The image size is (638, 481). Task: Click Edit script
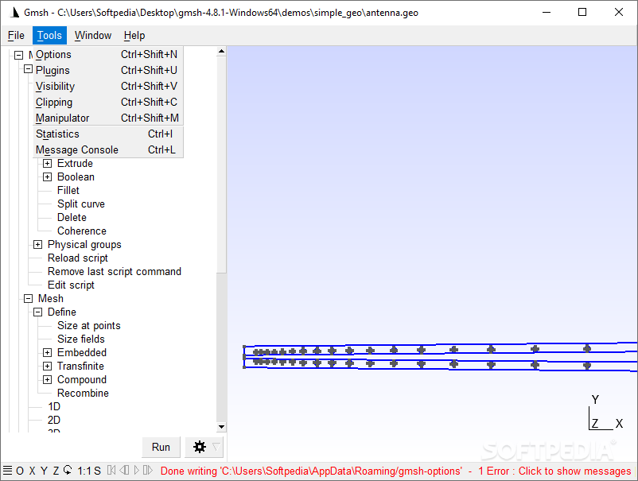click(71, 285)
